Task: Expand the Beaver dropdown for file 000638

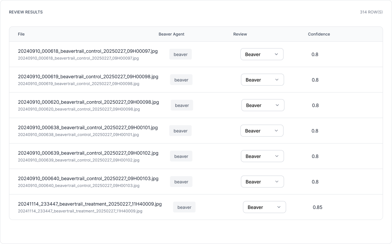Action: coord(262,131)
